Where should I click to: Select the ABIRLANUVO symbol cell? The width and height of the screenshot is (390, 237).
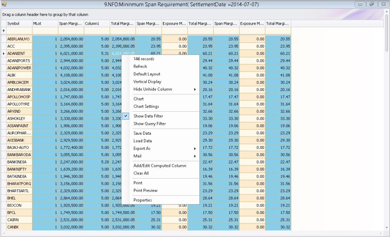[19, 39]
